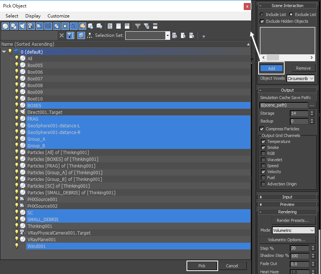Toggle Display Frozen Objects snowflake icon
The image size is (321, 274).
pyautogui.click(x=91, y=26)
